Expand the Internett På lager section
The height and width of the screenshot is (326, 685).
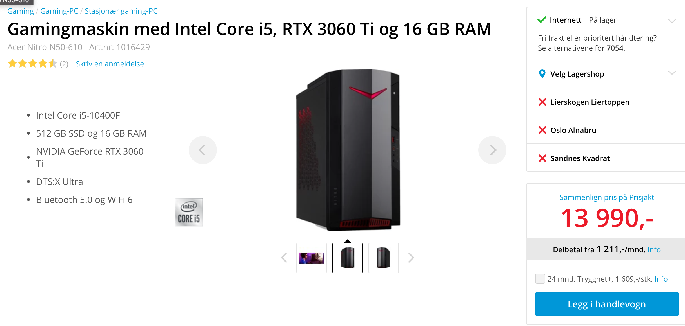pos(672,21)
